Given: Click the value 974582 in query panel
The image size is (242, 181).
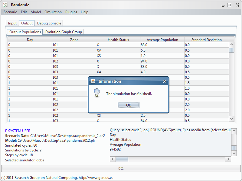Looking at the screenshot, I should tap(115, 149).
